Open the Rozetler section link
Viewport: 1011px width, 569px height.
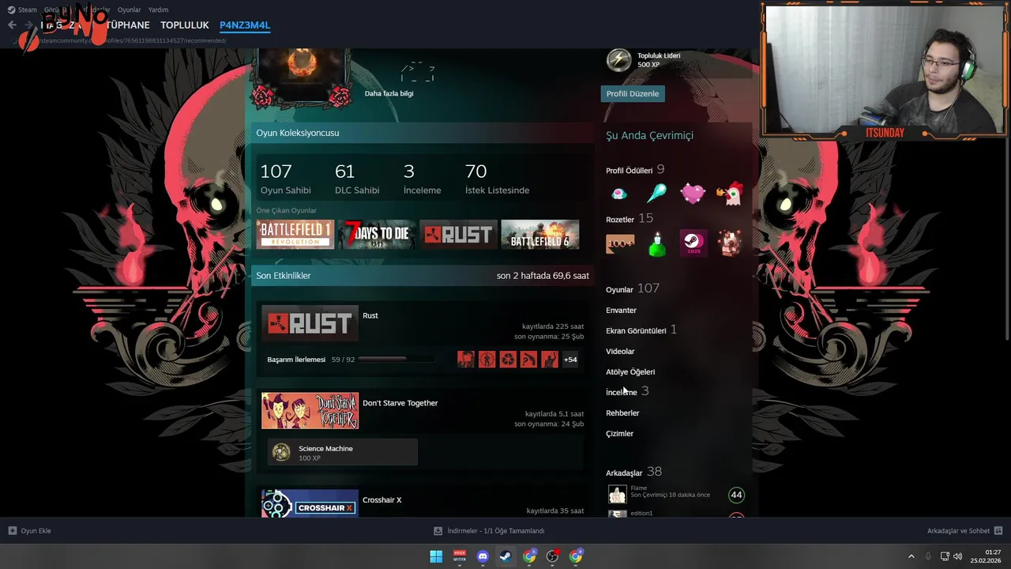pyautogui.click(x=620, y=220)
